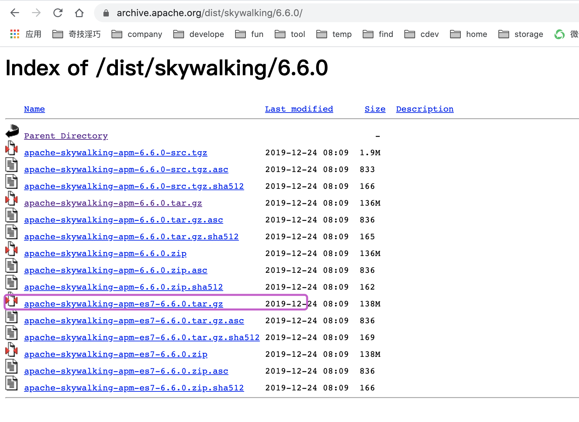Click the curved arrow icon beside Parent Directory
This screenshot has height=422, width=579.
point(11,131)
